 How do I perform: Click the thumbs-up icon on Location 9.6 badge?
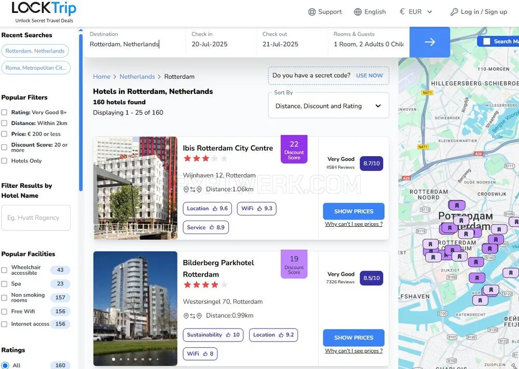coord(215,209)
